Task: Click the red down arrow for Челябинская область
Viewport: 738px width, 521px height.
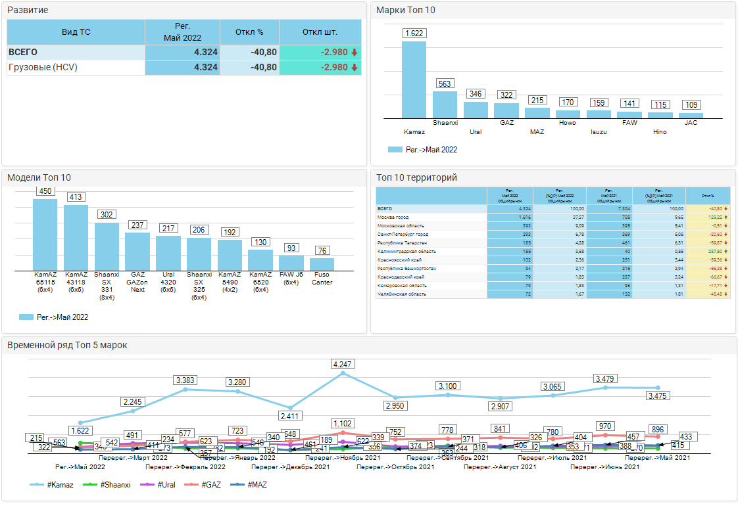Action: coord(726,294)
